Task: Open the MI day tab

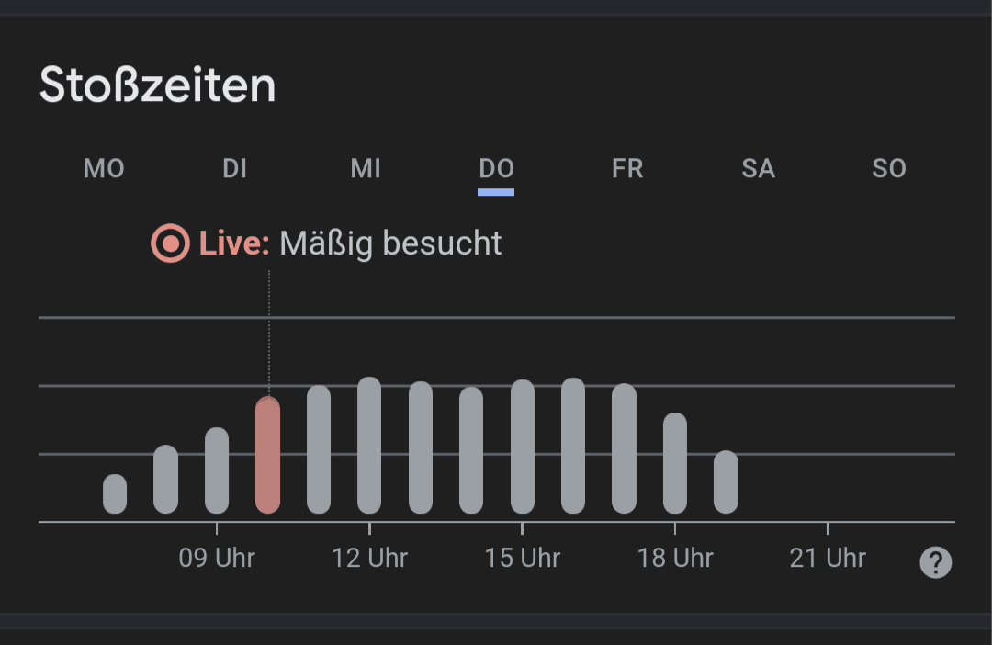Action: pos(366,169)
